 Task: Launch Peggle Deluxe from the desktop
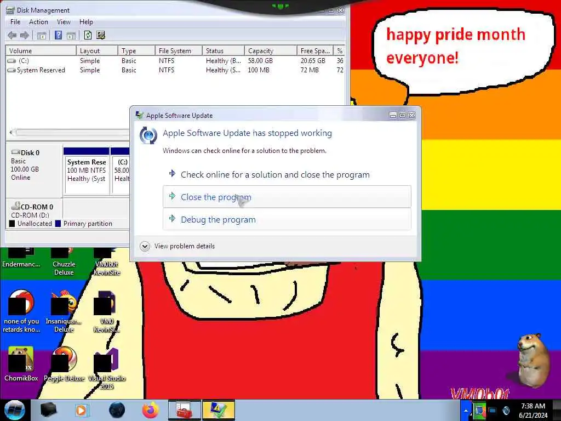64,363
